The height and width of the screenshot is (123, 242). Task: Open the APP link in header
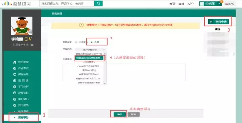190,4
